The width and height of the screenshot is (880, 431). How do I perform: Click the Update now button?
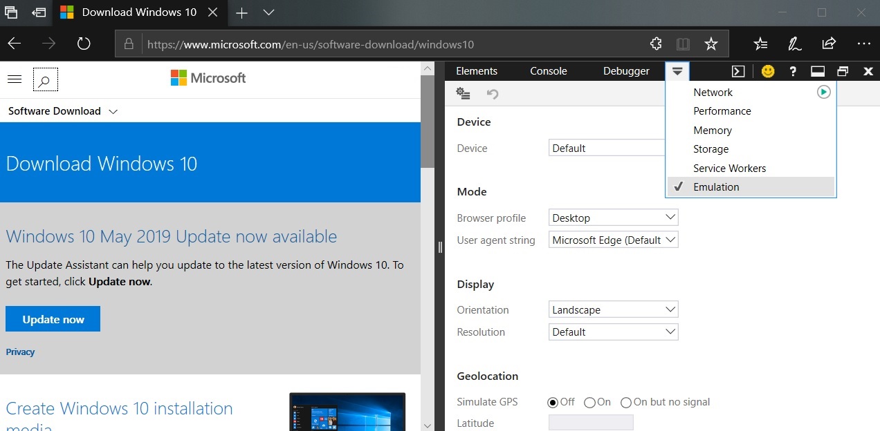pyautogui.click(x=53, y=319)
